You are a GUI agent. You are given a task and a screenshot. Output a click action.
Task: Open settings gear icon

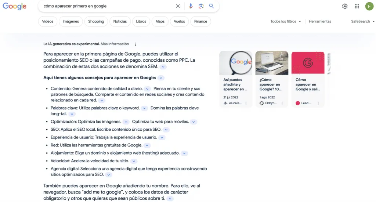tap(345, 6)
